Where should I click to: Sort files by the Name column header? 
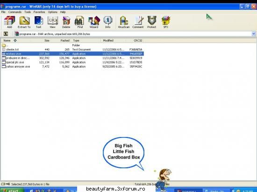pos(7,41)
